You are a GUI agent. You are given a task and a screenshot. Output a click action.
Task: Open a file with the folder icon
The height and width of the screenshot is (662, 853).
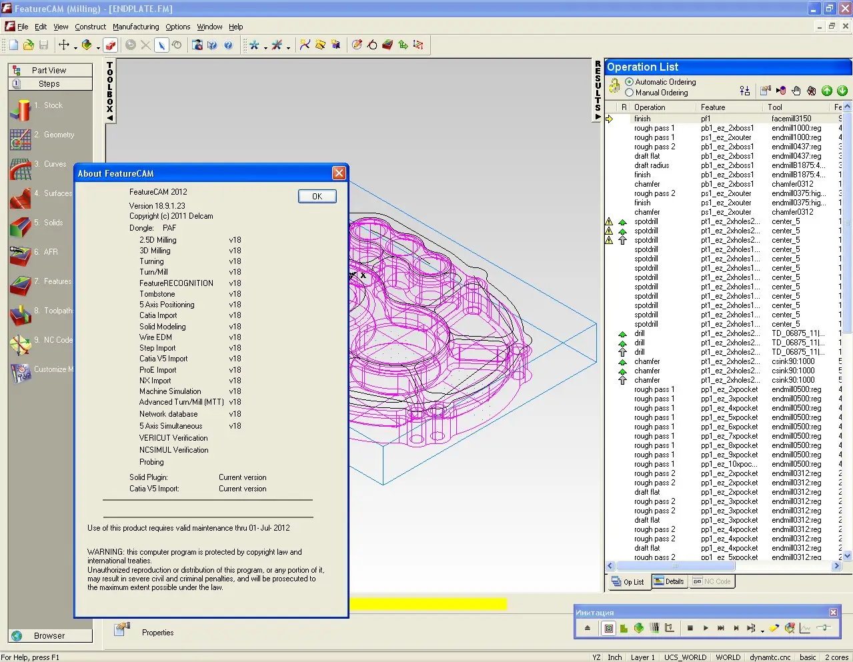[28, 45]
